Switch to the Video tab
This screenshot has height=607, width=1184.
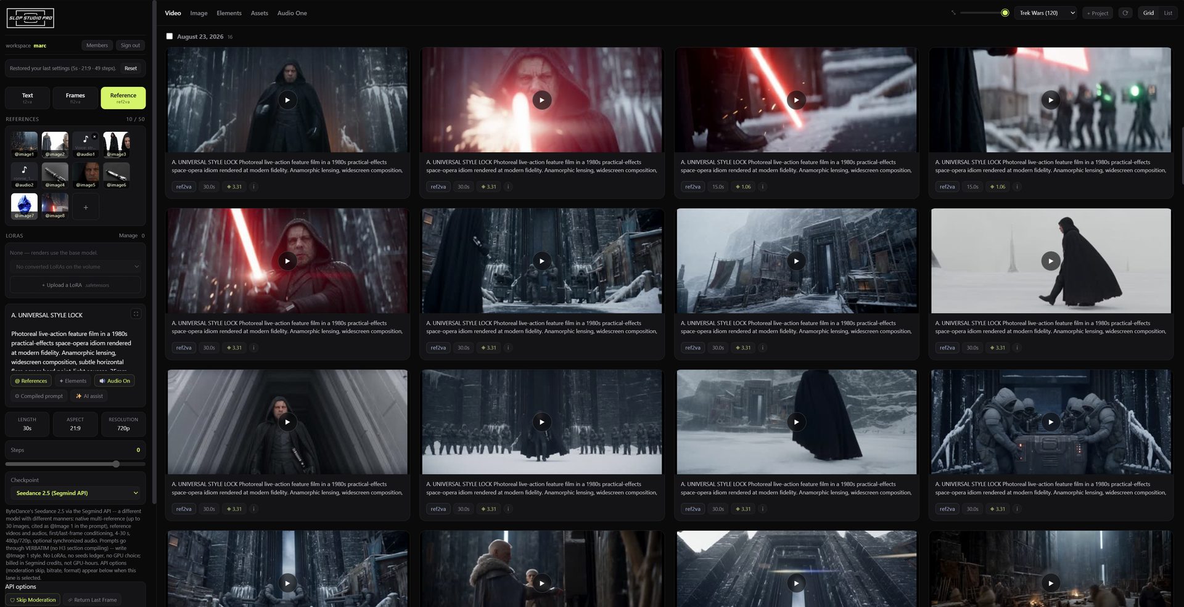point(173,13)
